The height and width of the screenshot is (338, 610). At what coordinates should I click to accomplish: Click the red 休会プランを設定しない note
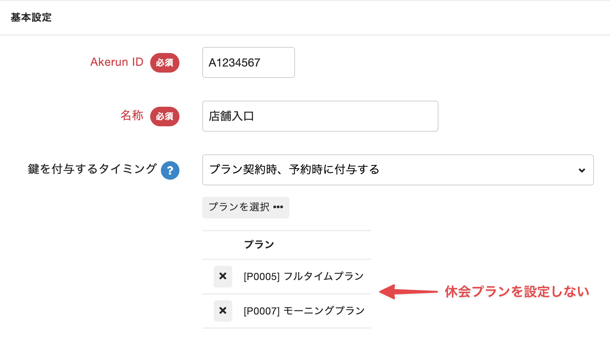[x=517, y=292]
